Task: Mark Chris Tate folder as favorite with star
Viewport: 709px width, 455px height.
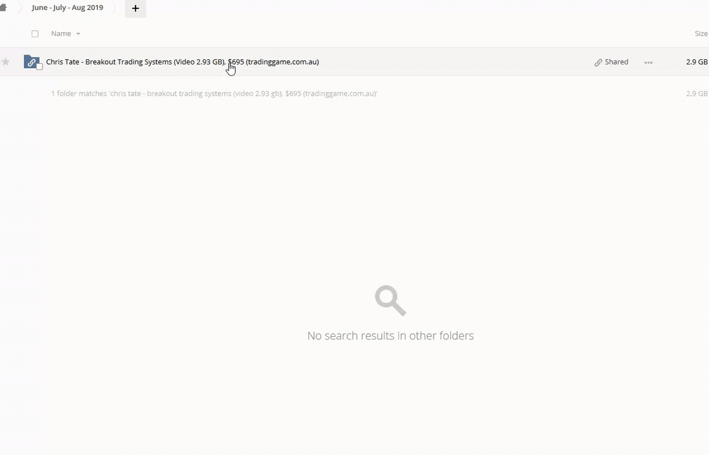Action: coord(6,62)
